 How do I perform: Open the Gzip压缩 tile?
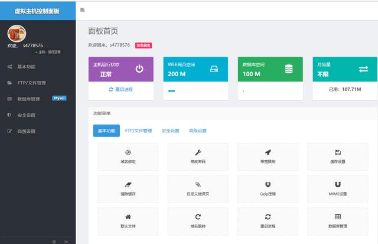[x=268, y=189]
